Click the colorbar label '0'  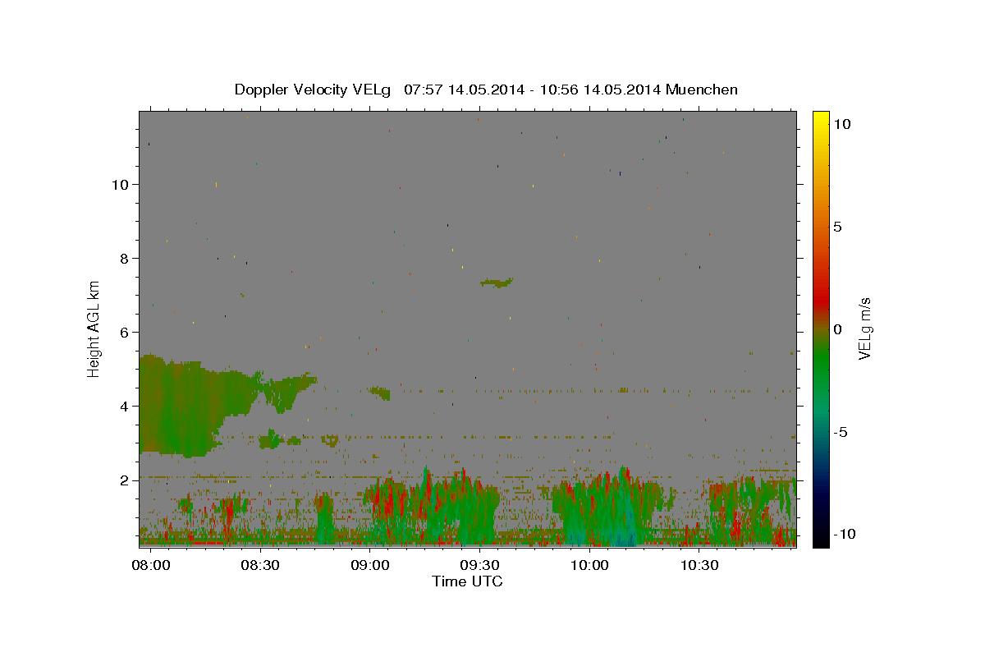(837, 329)
